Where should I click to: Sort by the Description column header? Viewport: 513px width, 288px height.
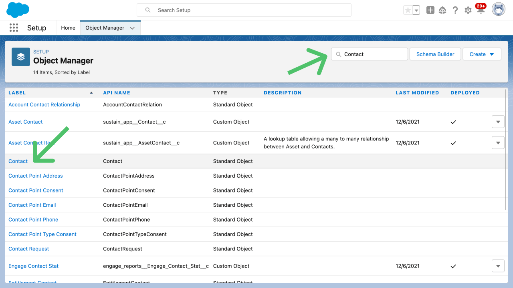(283, 92)
